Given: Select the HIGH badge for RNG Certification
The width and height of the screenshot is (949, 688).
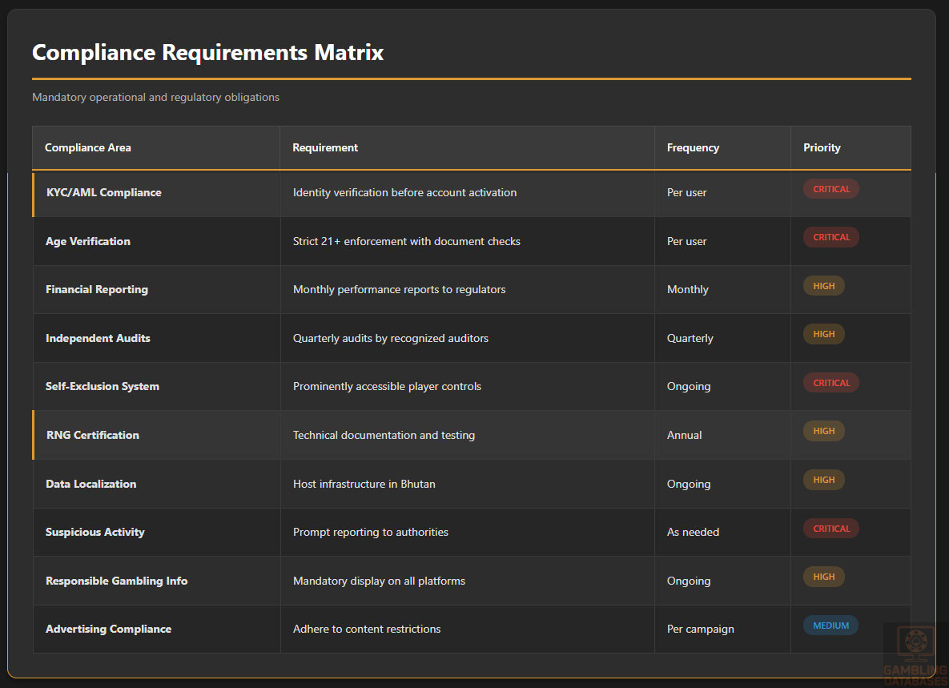Looking at the screenshot, I should (823, 431).
